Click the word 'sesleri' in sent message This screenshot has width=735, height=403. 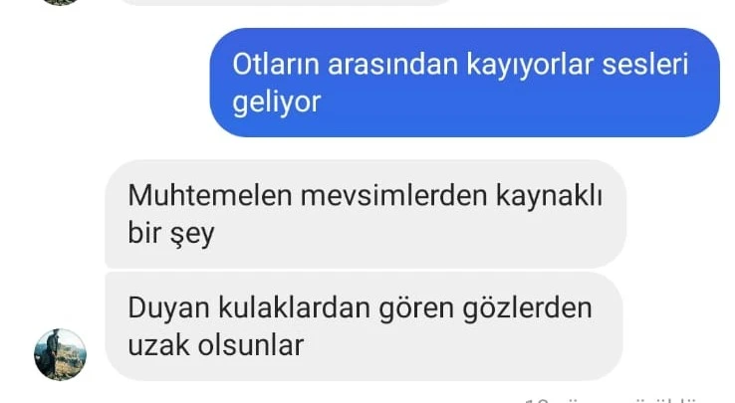(645, 65)
